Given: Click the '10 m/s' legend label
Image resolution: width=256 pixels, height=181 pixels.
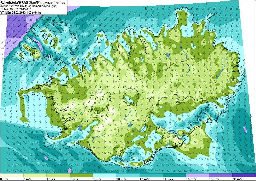Looking at the screenshot, I should [121, 179].
